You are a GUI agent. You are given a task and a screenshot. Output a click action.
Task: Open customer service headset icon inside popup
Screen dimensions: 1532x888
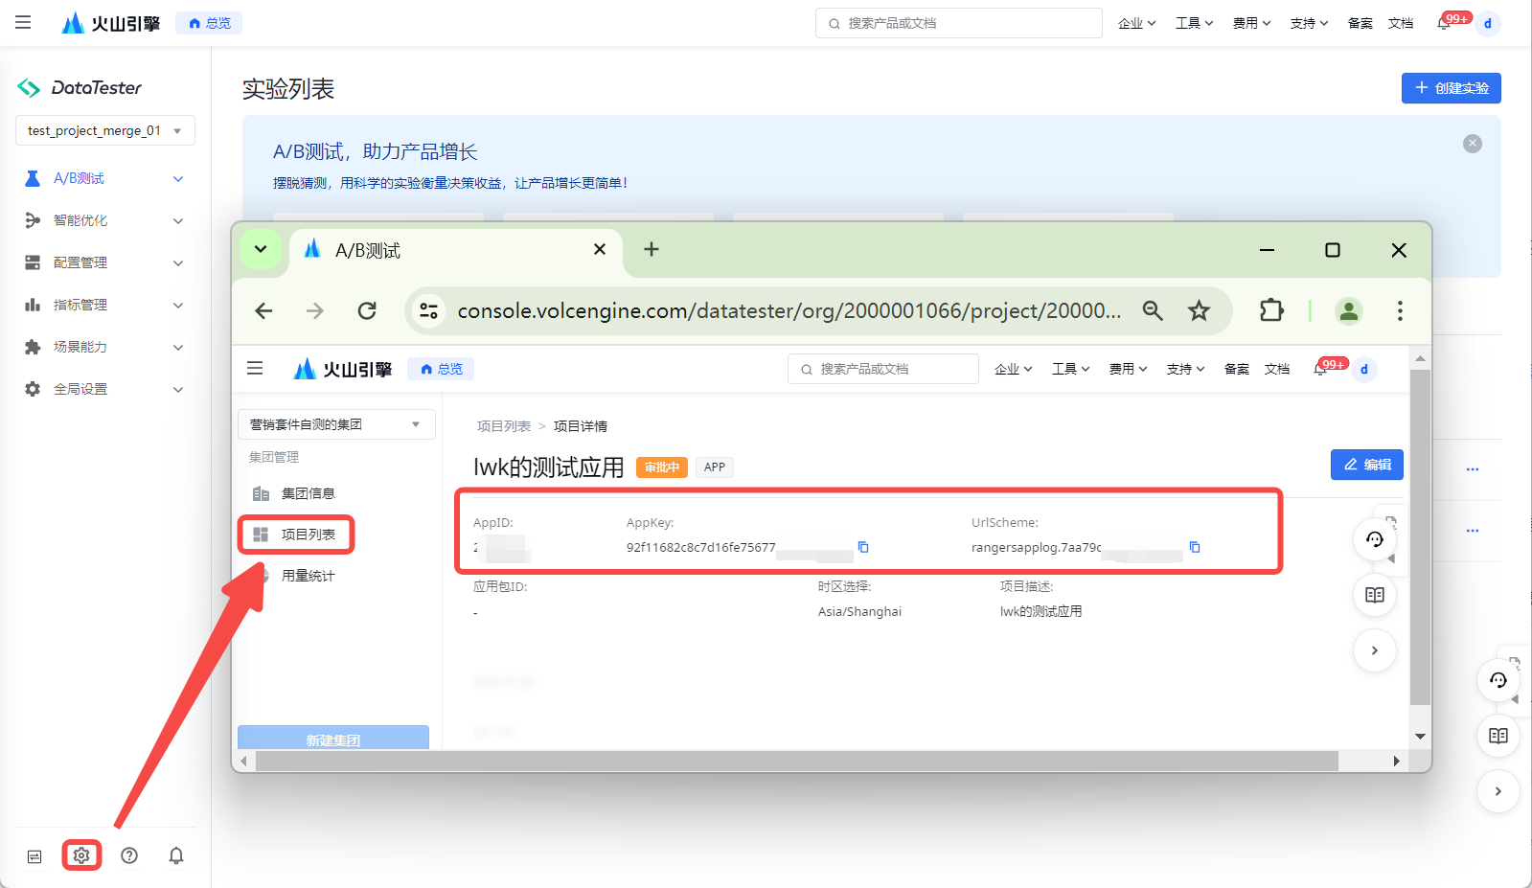pyautogui.click(x=1375, y=539)
